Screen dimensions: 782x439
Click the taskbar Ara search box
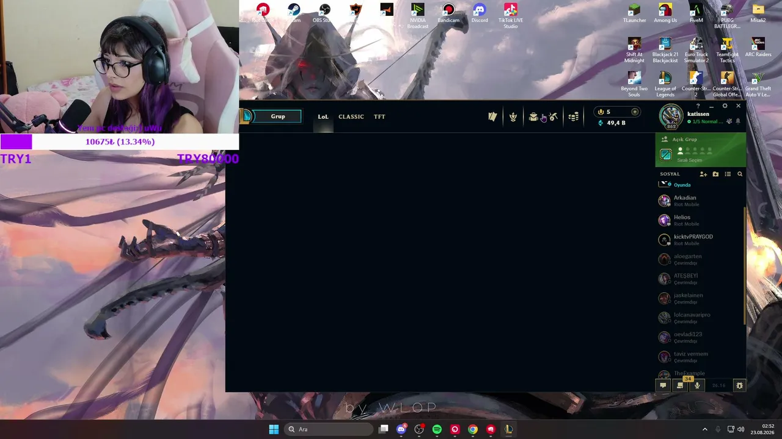[329, 429]
